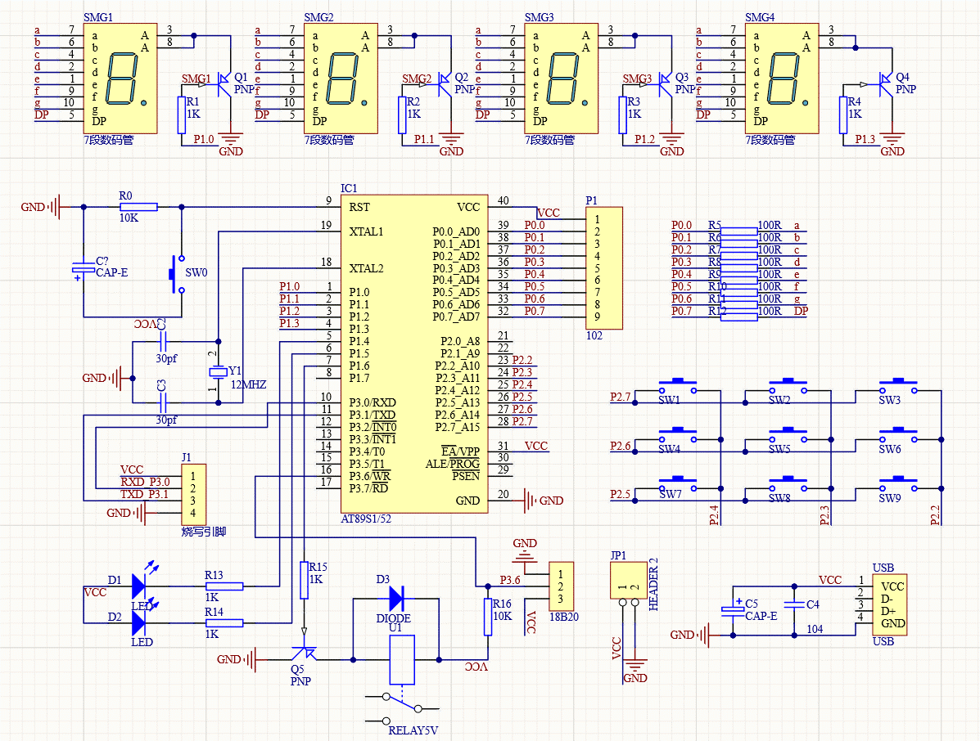This screenshot has height=741, width=980.
Task: Select the 18B20 three-pin connector
Action: [x=561, y=586]
